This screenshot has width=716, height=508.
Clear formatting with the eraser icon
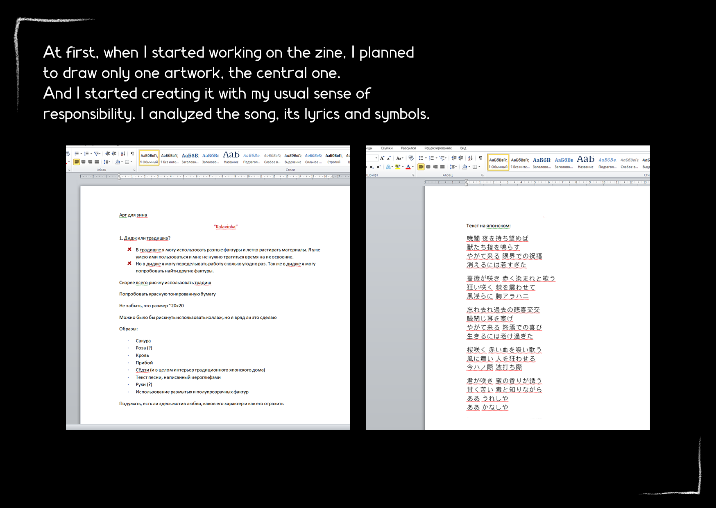coord(411,158)
